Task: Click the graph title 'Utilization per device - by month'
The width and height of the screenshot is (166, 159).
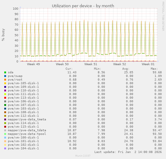Action: pos(83,6)
